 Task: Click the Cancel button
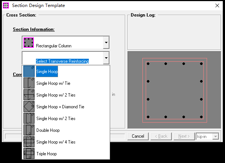138,136
